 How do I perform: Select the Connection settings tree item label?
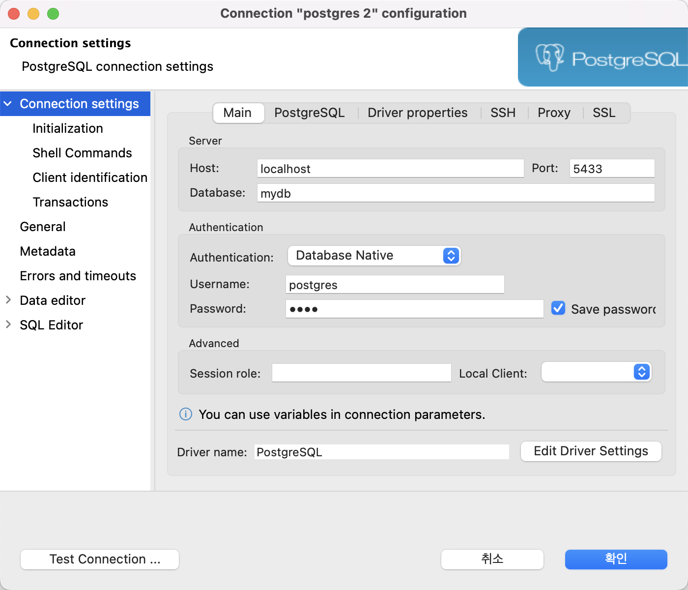80,104
